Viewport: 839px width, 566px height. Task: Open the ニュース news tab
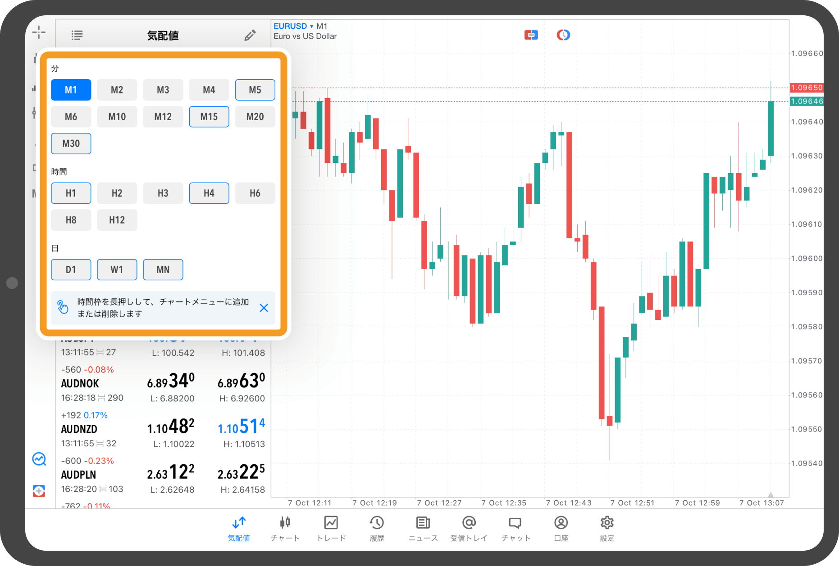coord(423,529)
